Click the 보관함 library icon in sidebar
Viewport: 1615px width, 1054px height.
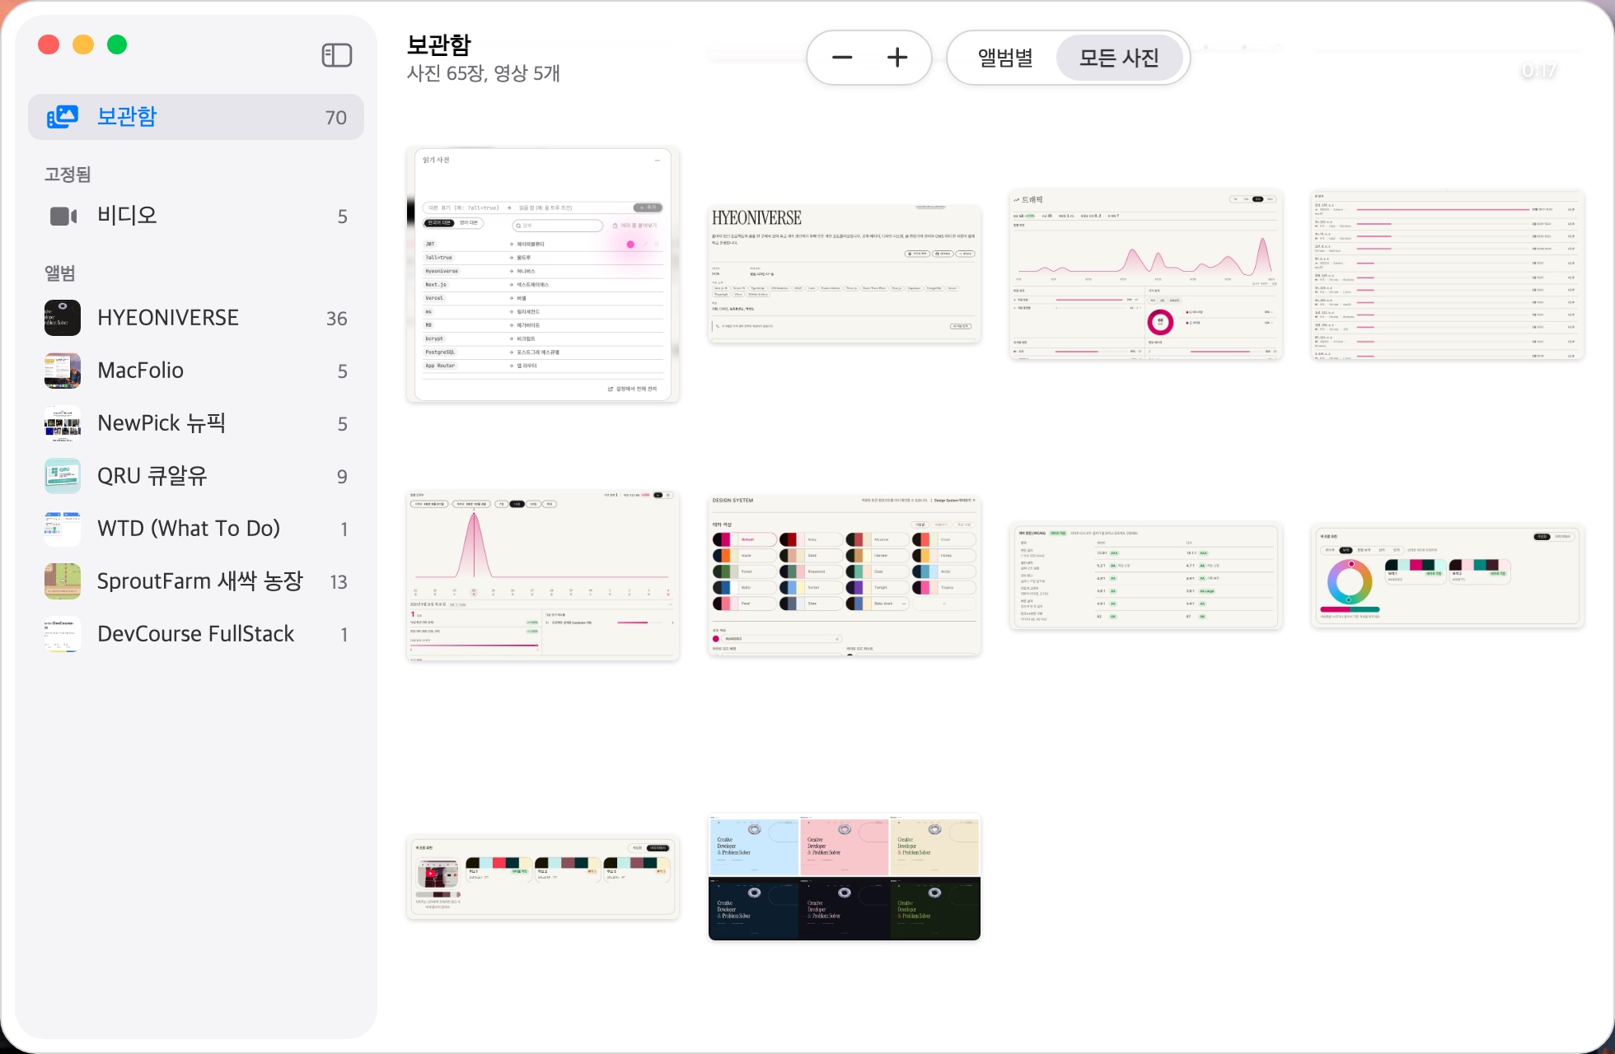[63, 117]
